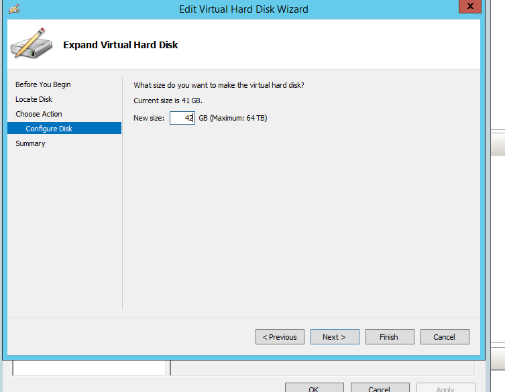This screenshot has height=392, width=505.
Task: Click the Current size is 41 GB text
Action: point(168,101)
